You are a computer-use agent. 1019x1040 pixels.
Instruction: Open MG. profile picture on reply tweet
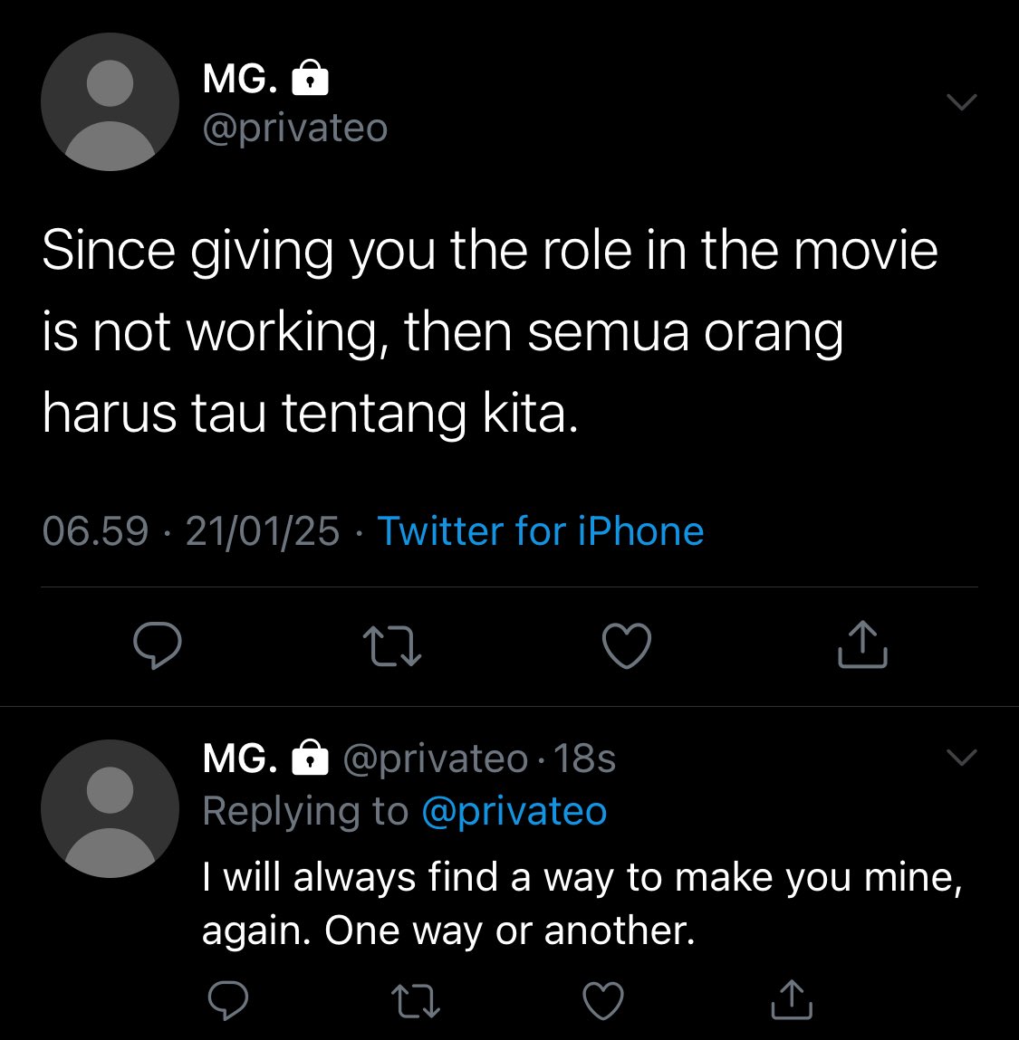point(111,808)
